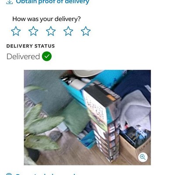Rate delivery three stars

coord(51,31)
